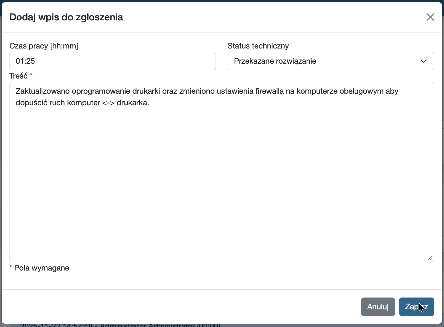This screenshot has width=444, height=327.
Task: Close the Dodaj wpis do zgłoszenia dialog
Action: pos(430,17)
